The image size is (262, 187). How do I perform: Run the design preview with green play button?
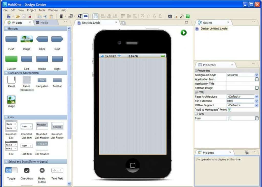(183, 33)
